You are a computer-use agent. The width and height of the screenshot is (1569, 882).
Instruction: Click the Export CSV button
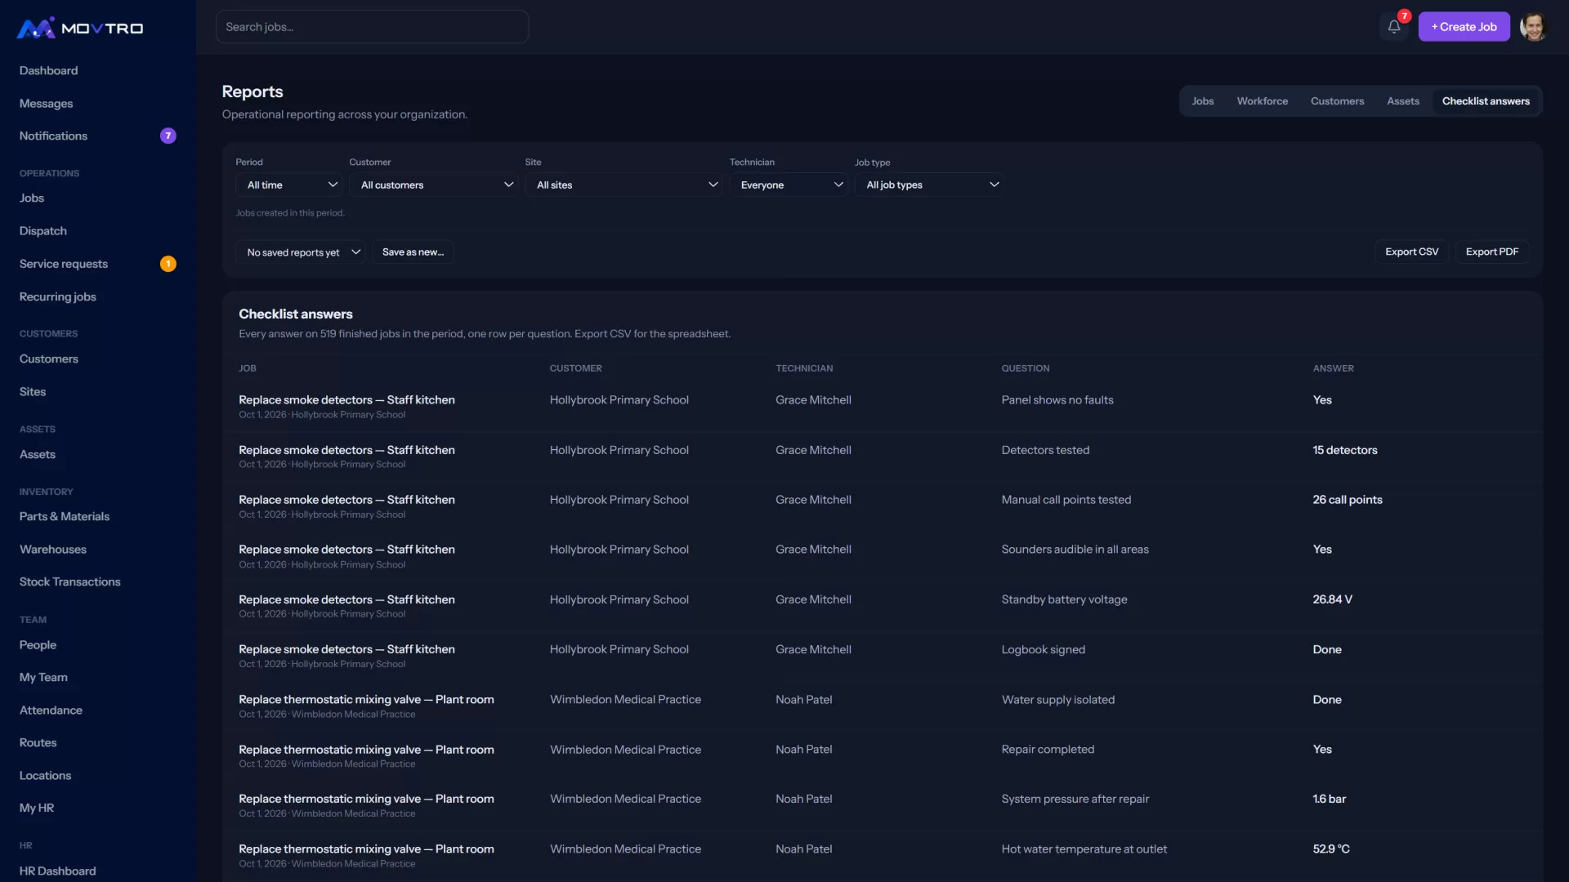(1411, 252)
